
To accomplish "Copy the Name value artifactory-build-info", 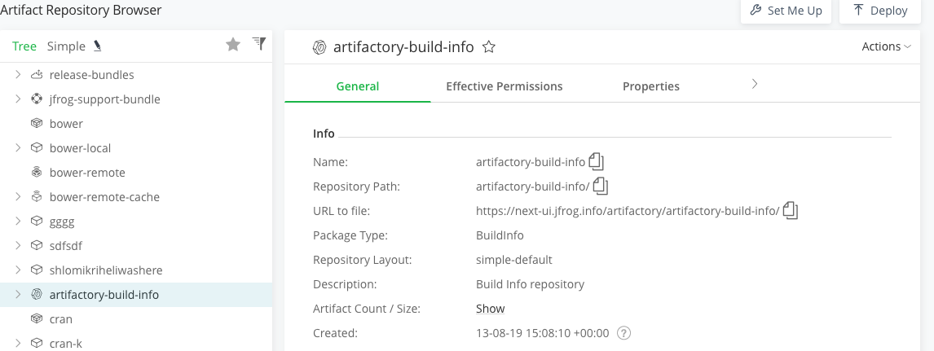I will [x=597, y=161].
